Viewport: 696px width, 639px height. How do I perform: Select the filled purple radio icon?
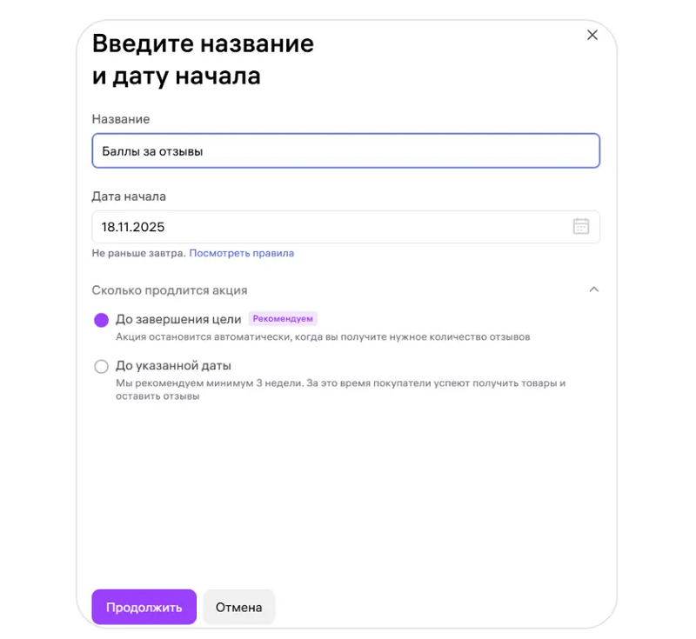[101, 321]
